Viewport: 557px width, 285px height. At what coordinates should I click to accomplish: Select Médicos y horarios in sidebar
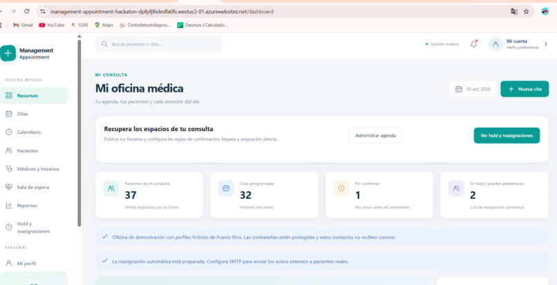coord(33,169)
